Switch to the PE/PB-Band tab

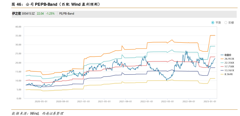(x=67, y=13)
